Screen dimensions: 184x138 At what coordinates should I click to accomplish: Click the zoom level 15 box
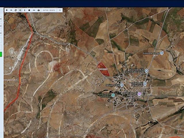[x=60, y=10]
